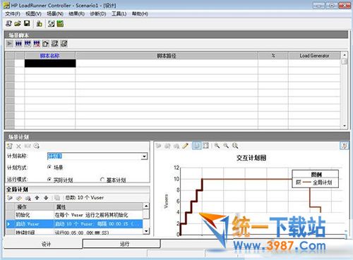This screenshot has height=260, width=353.
Task: Click the action list scroll-down arrow
Action: point(146,231)
